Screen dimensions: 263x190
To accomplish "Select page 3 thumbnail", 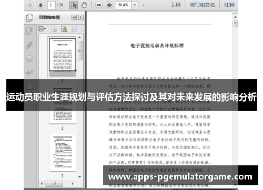I will [x=63, y=152].
